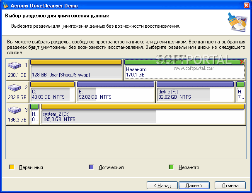Image resolution: width=252 pixels, height=193 pixels.
Task: Select the E: 92,02 GB NTFS partition
Action: [116, 92]
